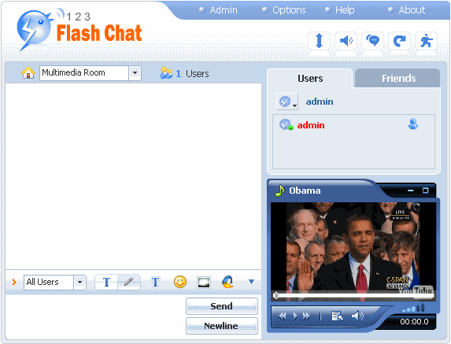451x344 pixels.
Task: Click the video seek bar in player
Action: point(353,296)
